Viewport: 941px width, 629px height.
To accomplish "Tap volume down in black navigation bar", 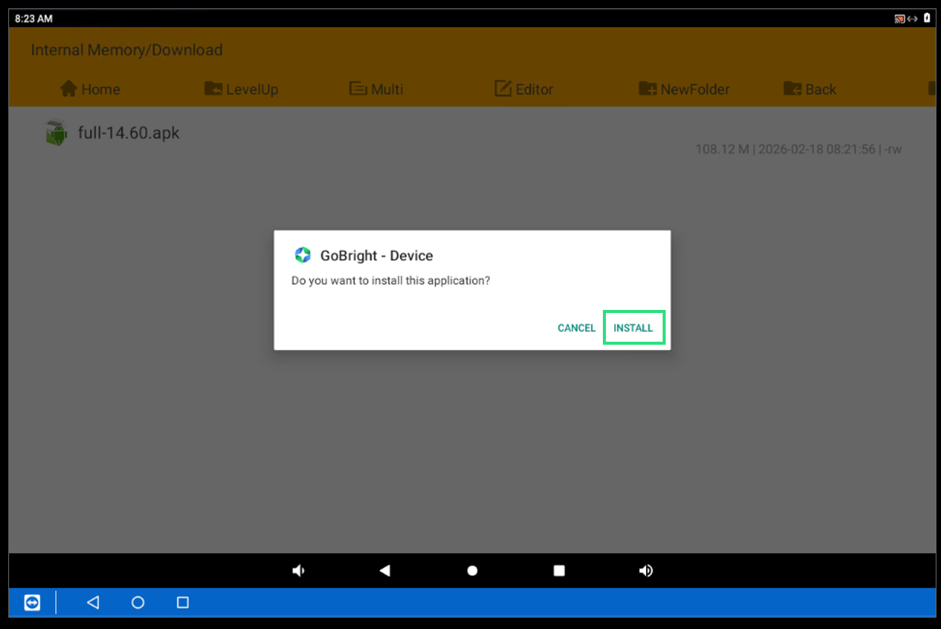I will pyautogui.click(x=299, y=571).
